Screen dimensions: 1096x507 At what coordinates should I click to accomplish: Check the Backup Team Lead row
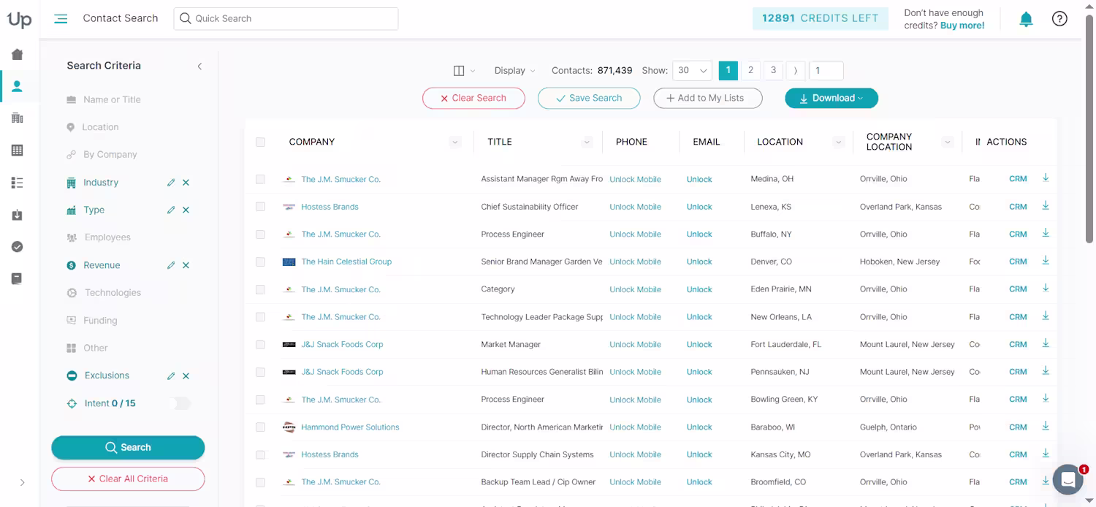(260, 482)
